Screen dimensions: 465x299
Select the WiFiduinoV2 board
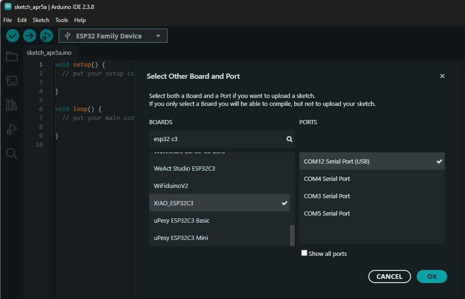pyautogui.click(x=220, y=186)
